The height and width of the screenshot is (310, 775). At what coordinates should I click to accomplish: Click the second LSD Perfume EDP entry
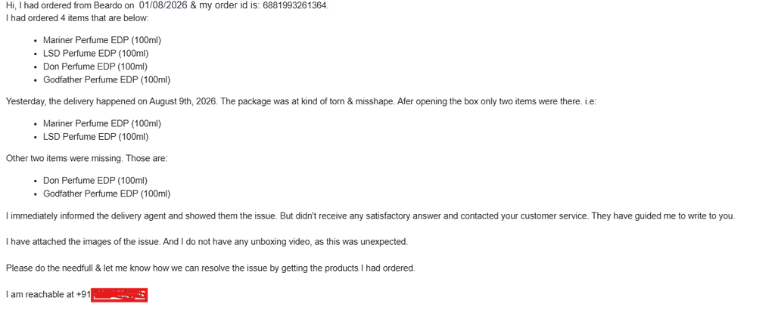[x=96, y=136]
